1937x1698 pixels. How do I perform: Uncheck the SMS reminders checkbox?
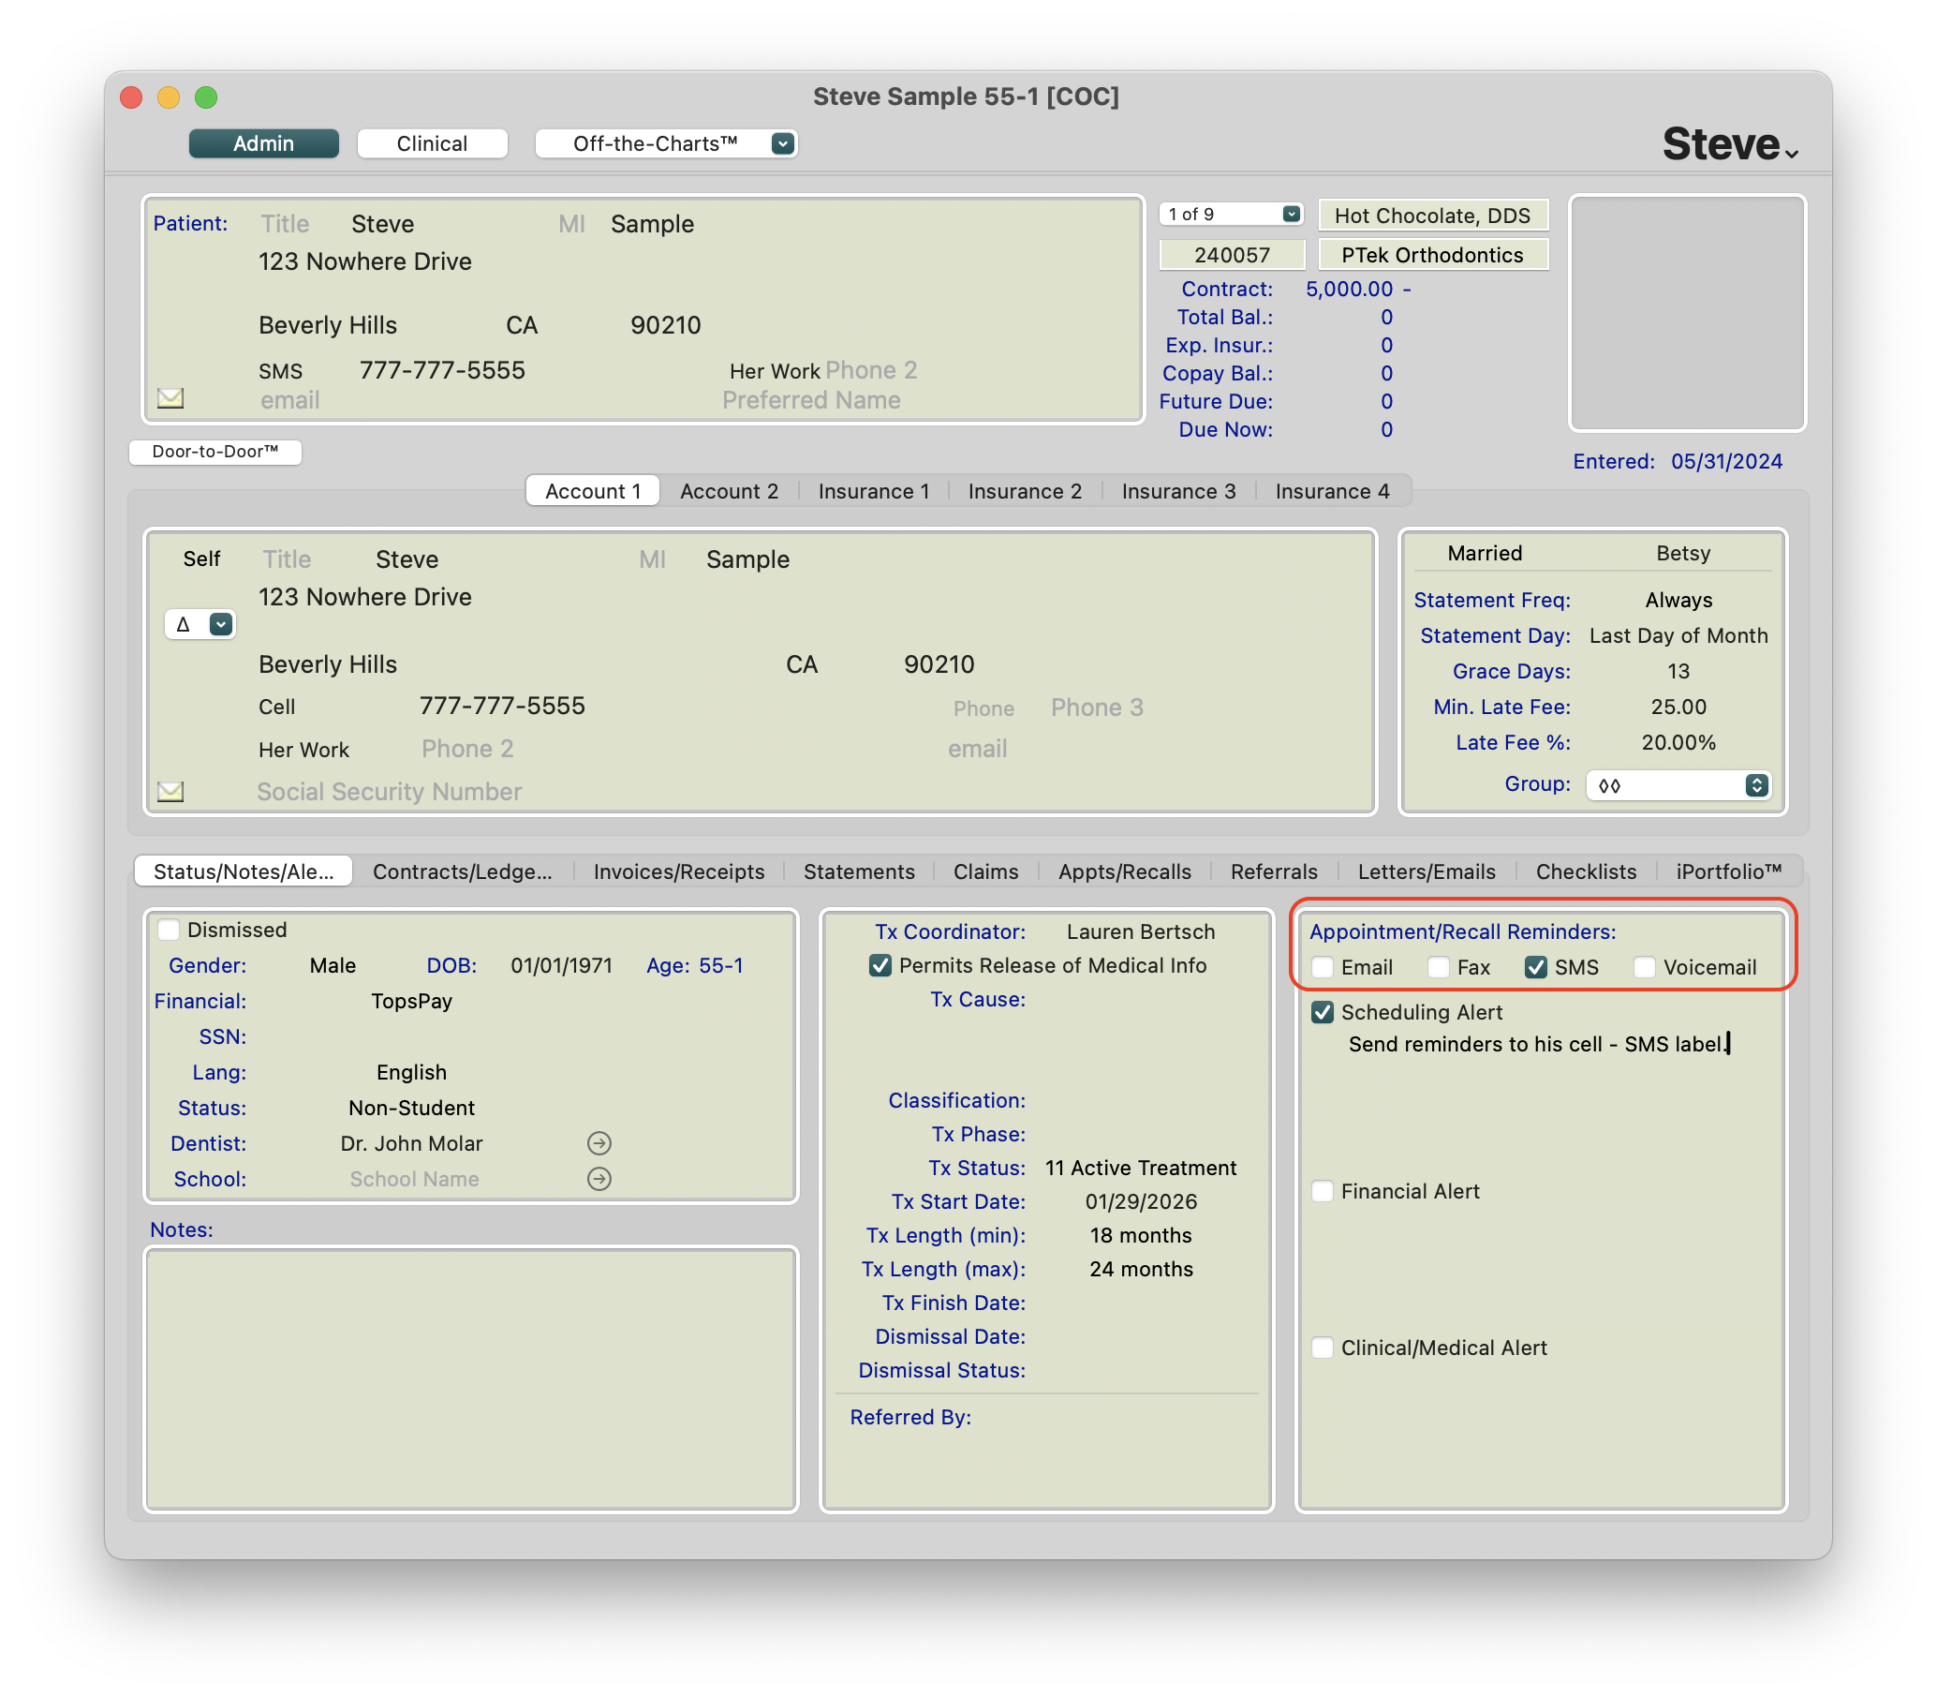point(1535,967)
